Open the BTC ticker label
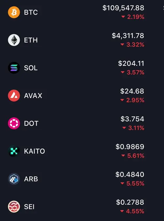The image size is (164, 221). click(x=31, y=12)
